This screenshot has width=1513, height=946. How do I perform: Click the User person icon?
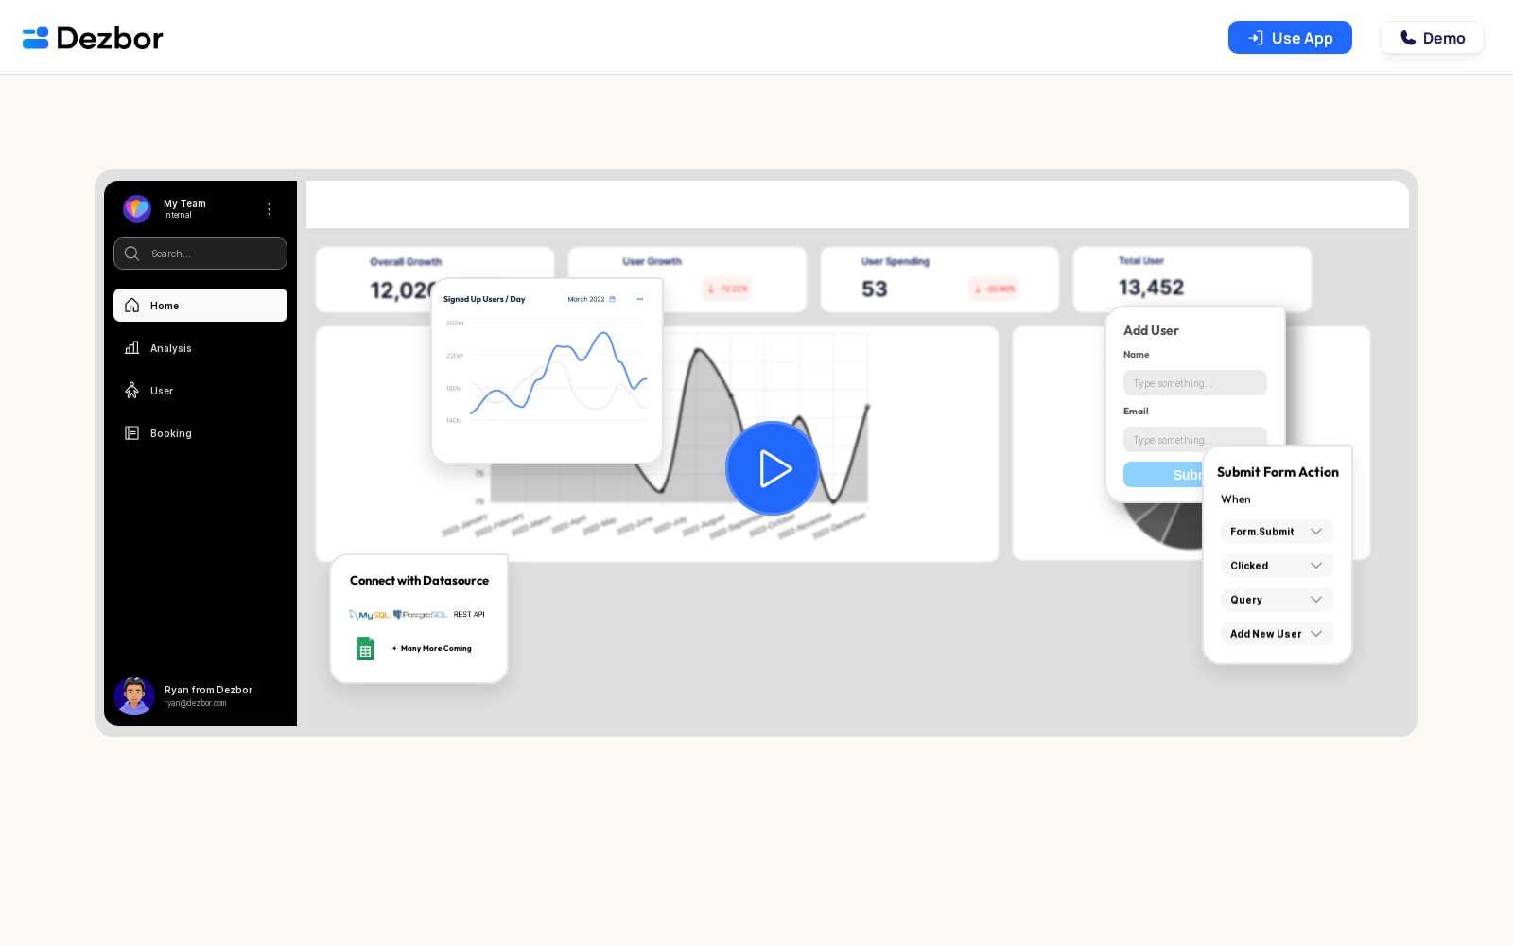pyautogui.click(x=132, y=391)
